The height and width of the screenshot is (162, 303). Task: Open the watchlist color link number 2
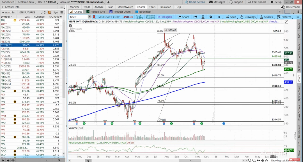[49, 12]
